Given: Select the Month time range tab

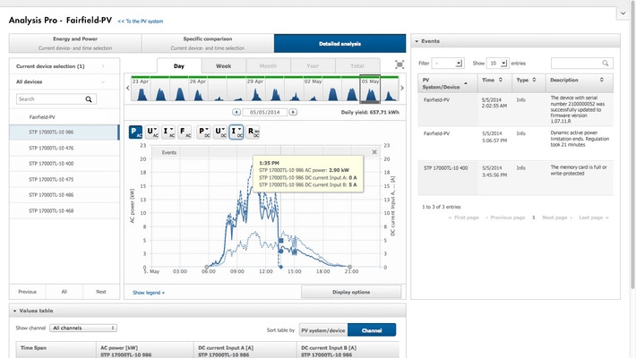Looking at the screenshot, I should pos(268,65).
